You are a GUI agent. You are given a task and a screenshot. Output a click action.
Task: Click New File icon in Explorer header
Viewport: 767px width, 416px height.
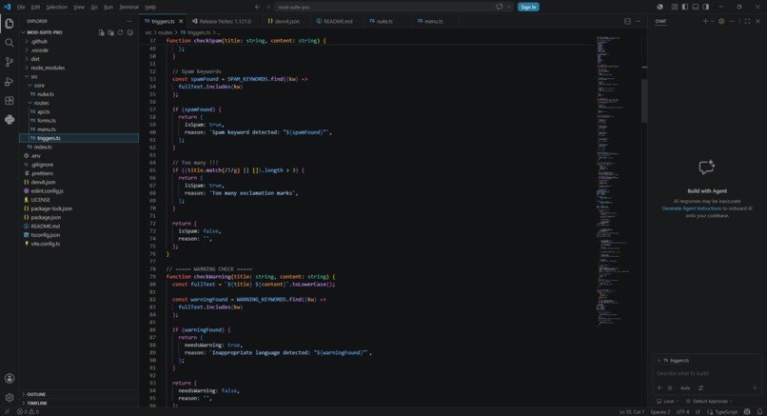[101, 32]
